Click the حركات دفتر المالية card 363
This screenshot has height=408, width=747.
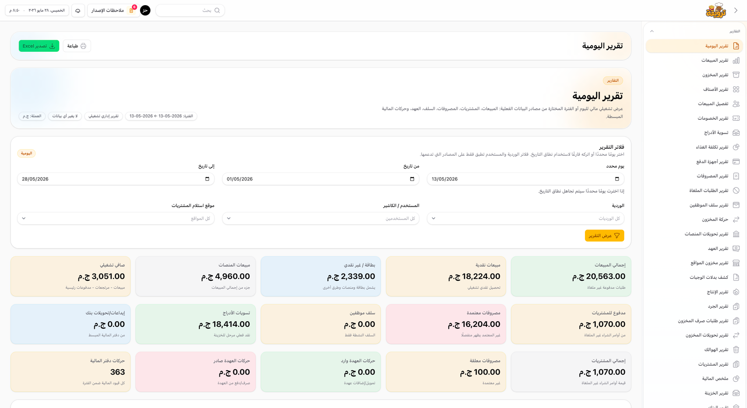[x=70, y=372]
